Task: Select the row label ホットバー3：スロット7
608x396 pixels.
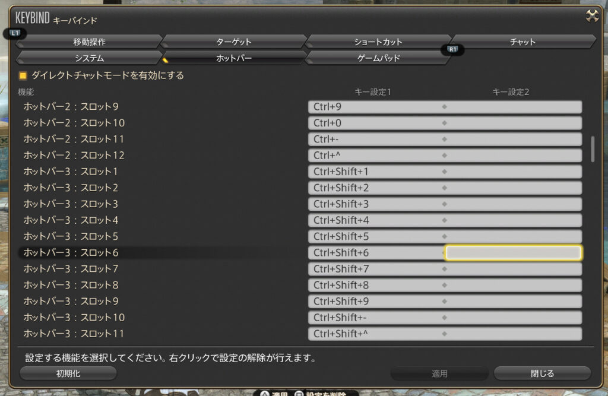Action: click(x=71, y=269)
